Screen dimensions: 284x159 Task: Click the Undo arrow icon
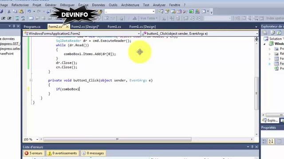pyautogui.click(x=29, y=11)
